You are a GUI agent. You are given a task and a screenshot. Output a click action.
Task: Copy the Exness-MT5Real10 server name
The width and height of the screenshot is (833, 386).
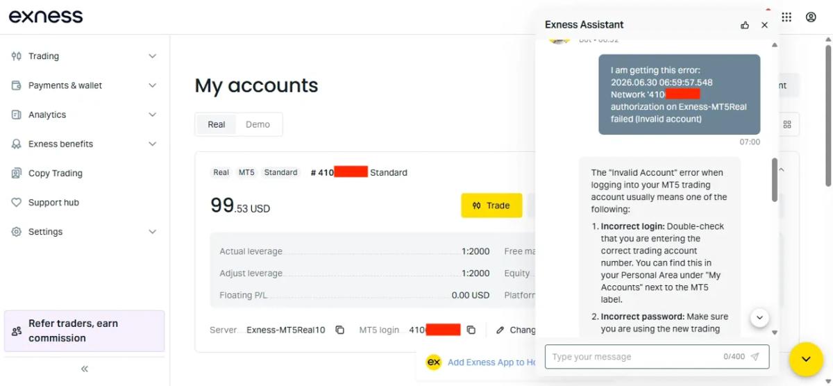tap(339, 330)
